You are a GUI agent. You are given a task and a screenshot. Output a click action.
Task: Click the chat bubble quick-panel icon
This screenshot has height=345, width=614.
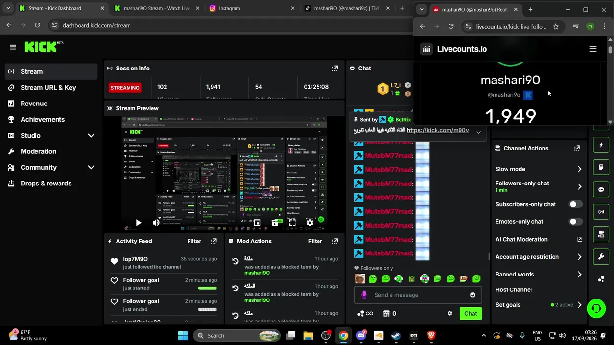601,189
